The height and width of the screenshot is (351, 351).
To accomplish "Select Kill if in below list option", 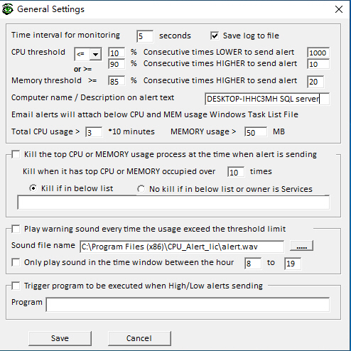I will [x=33, y=188].
